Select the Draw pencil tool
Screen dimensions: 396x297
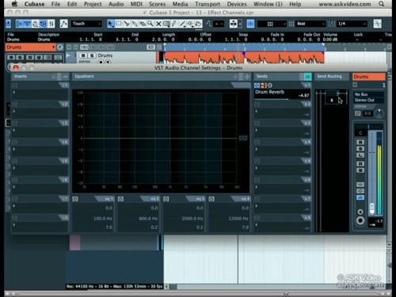click(x=174, y=24)
